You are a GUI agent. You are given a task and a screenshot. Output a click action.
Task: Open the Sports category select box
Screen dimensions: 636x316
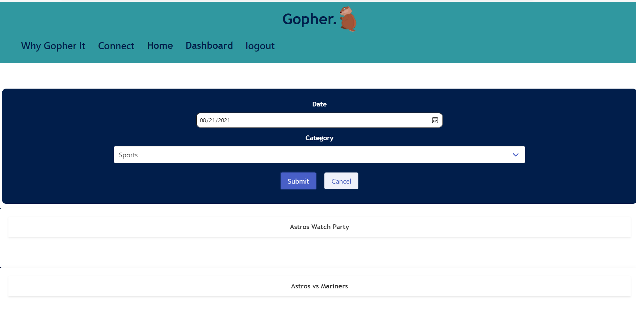coord(319,155)
